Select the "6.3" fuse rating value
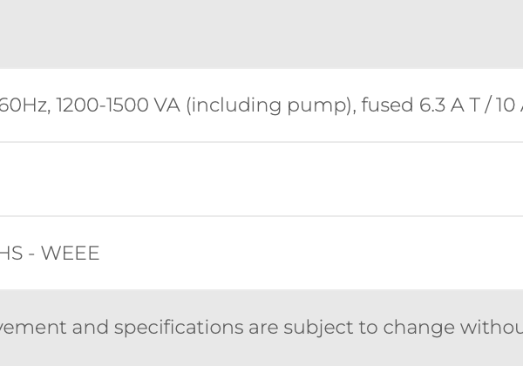The height and width of the screenshot is (366, 523). (431, 105)
